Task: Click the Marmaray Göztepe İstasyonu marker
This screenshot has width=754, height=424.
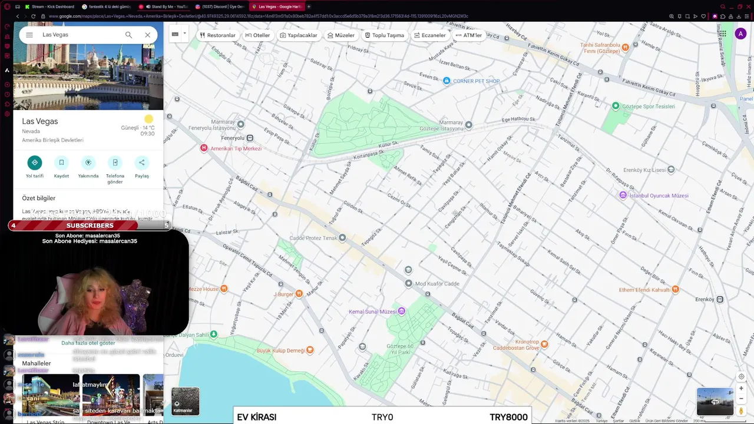Action: [469, 125]
